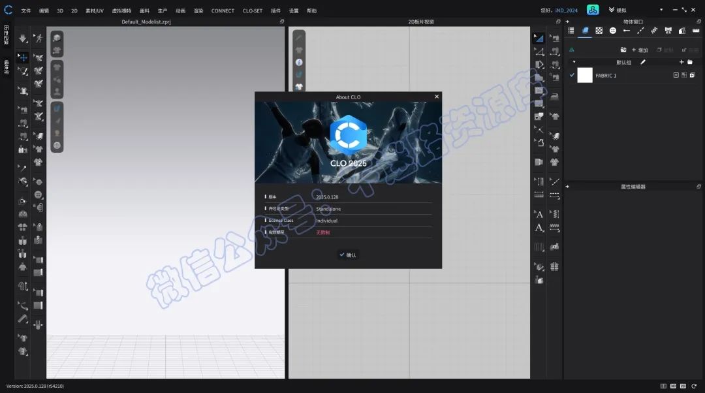Click the 增加 add fabric button
Image resolution: width=705 pixels, height=393 pixels.
(x=639, y=50)
